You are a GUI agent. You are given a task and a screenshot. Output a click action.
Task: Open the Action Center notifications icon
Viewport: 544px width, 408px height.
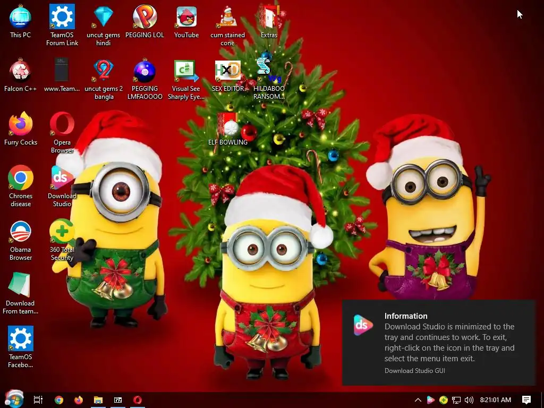point(526,400)
